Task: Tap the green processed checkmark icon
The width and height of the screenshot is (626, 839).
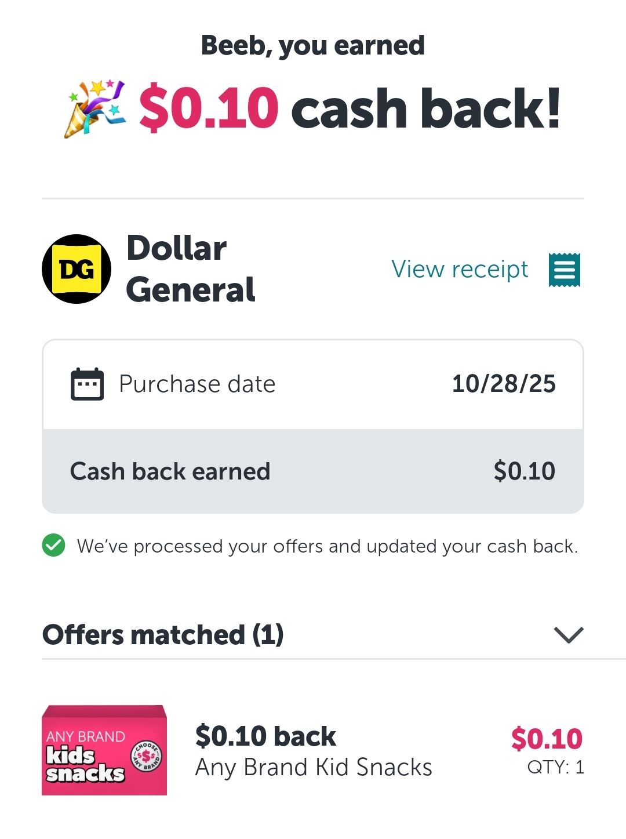Action: pyautogui.click(x=54, y=545)
